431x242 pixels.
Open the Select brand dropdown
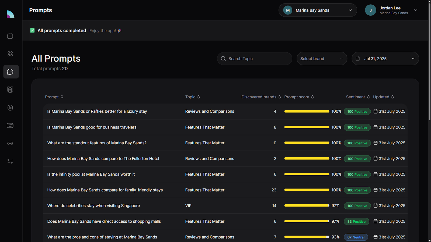(x=322, y=59)
